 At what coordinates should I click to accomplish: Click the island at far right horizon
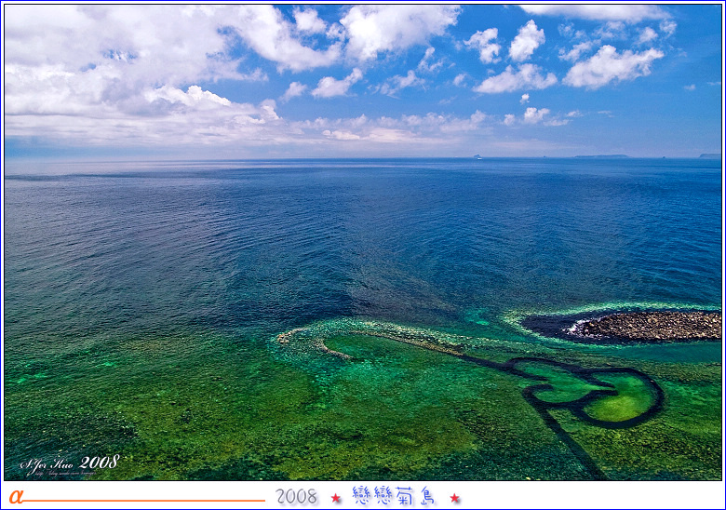point(709,154)
